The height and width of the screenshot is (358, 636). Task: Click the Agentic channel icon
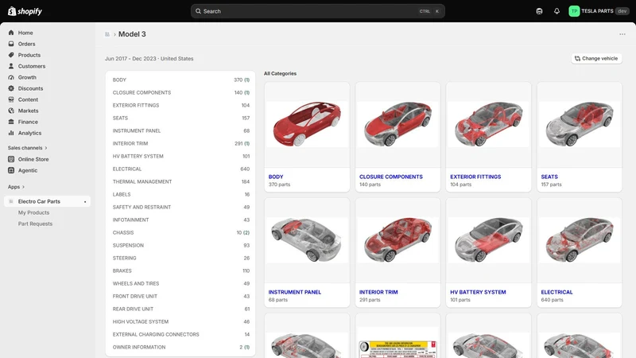[x=11, y=170]
